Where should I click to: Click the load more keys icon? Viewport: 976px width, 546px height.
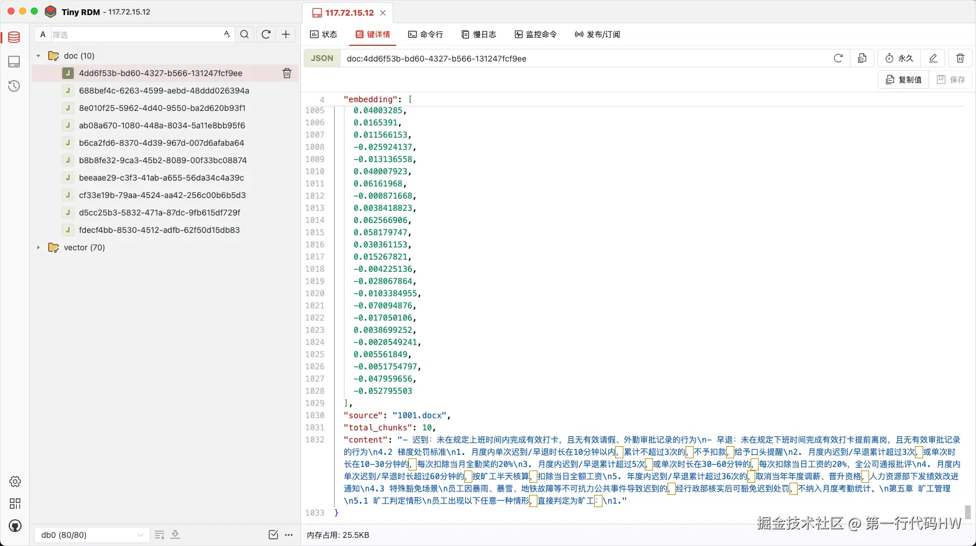pyautogui.click(x=160, y=535)
